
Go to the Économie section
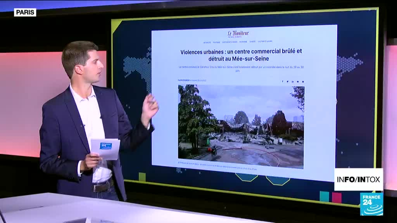tap(243, 42)
